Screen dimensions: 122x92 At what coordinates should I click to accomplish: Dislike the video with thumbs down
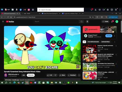click(55, 75)
